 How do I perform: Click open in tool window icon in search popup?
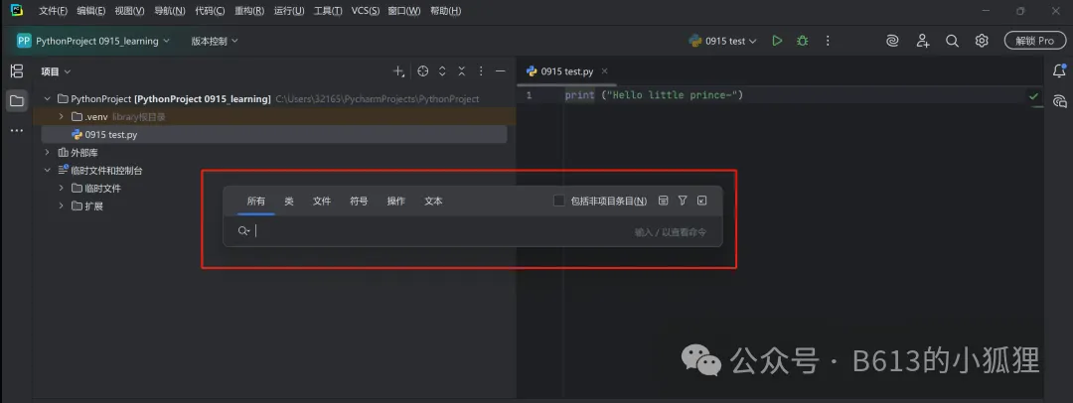tap(701, 201)
